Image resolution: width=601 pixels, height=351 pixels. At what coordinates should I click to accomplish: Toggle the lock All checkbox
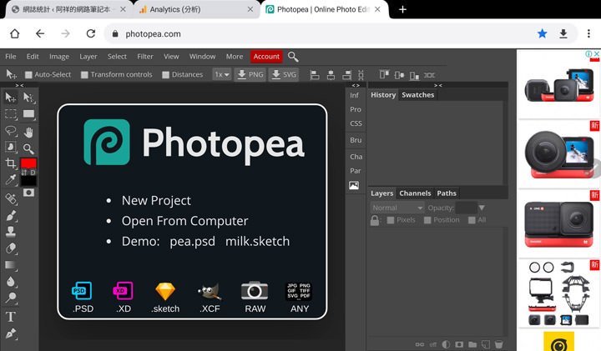click(x=472, y=220)
